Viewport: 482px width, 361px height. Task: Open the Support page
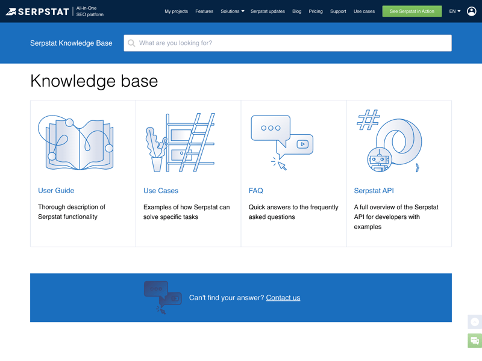(338, 11)
